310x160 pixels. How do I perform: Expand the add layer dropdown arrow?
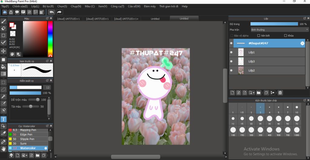(253, 93)
